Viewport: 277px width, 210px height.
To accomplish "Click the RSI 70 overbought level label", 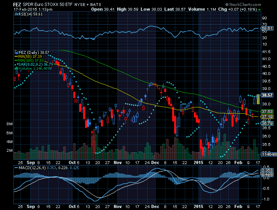I will tap(264, 25).
